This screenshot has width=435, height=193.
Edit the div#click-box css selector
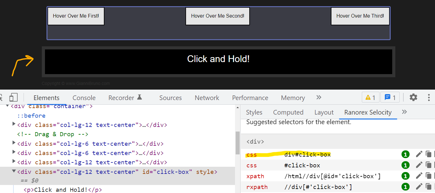[419, 154]
